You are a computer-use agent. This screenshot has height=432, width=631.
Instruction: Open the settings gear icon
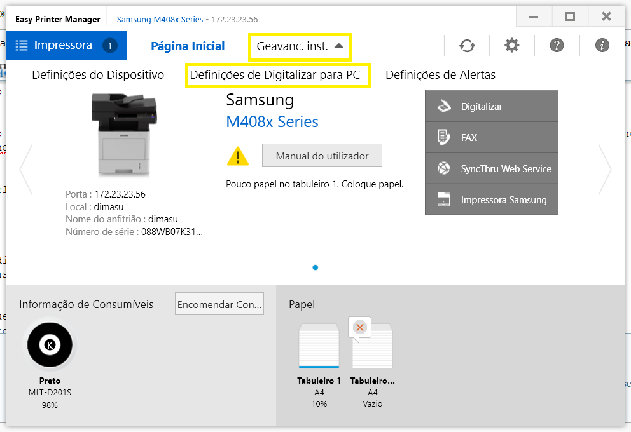(511, 46)
